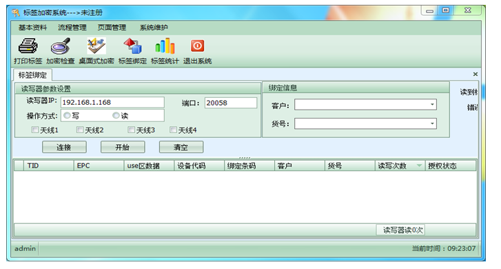
Task: Click the 当前时间 clock in status bar
Action: point(444,248)
